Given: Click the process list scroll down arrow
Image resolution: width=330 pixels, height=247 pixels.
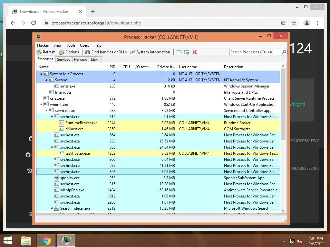Looking at the screenshot, I should click(x=283, y=211).
